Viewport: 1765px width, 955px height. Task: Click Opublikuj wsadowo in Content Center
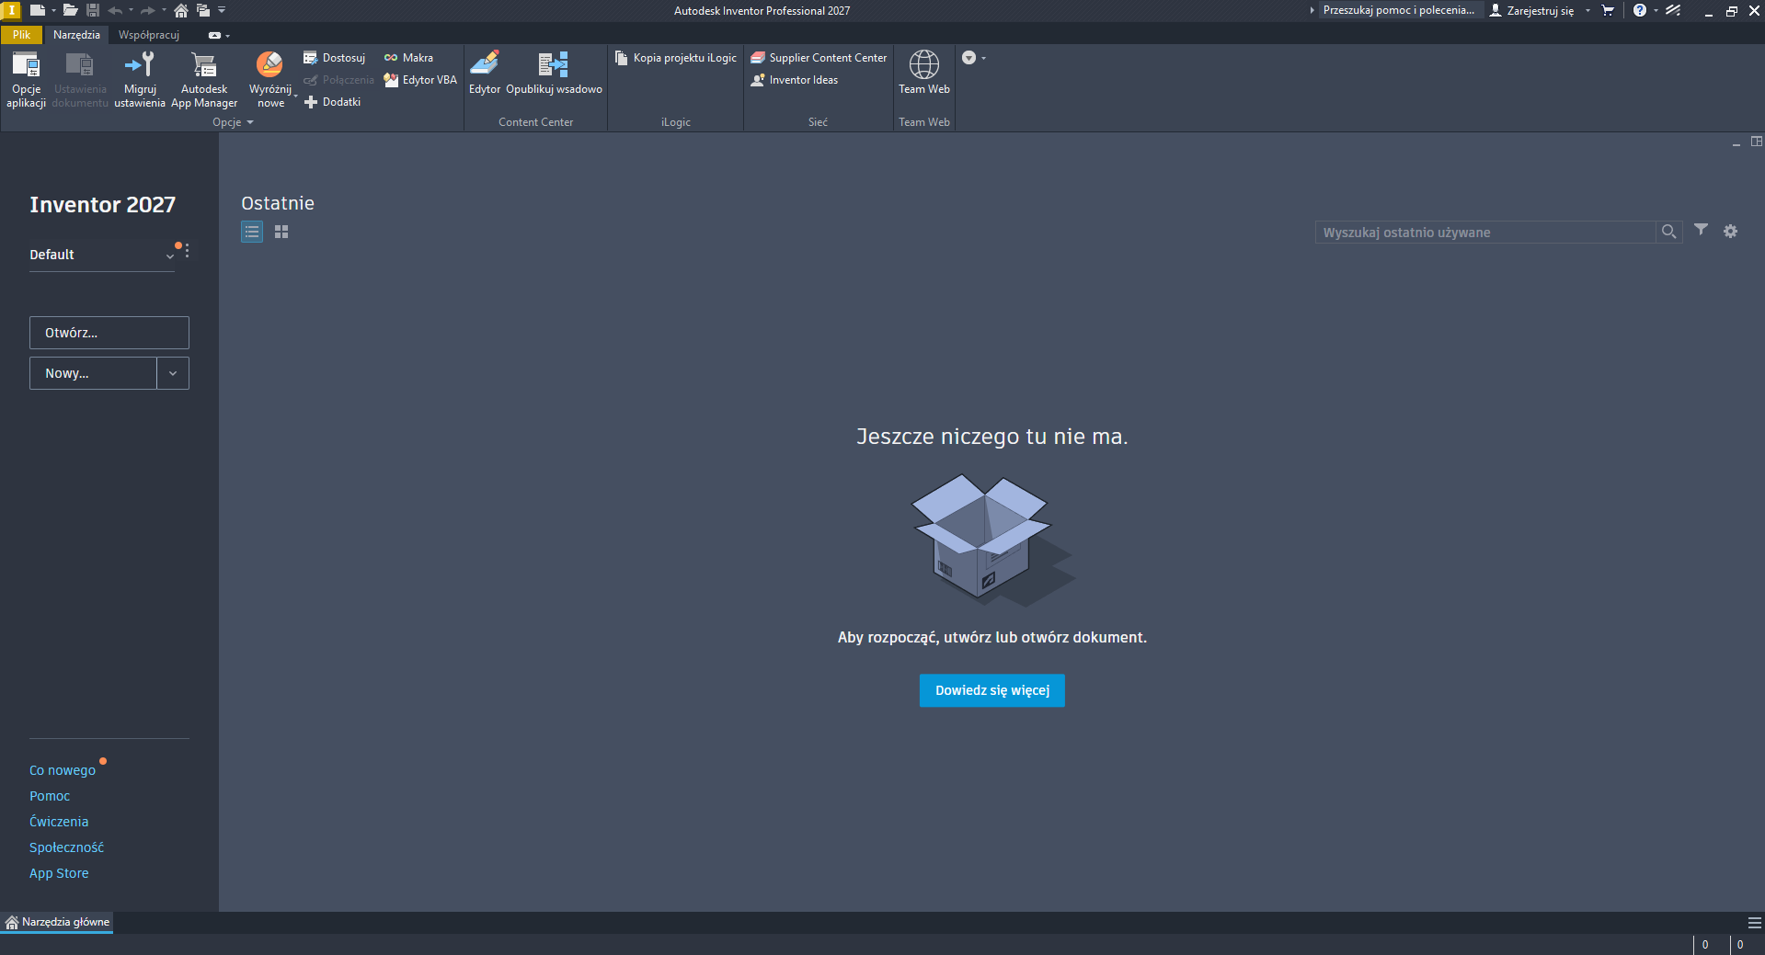[554, 74]
